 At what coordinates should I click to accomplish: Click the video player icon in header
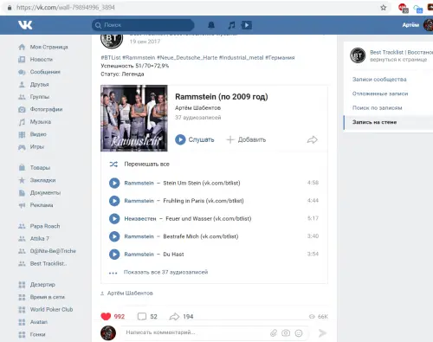[247, 25]
